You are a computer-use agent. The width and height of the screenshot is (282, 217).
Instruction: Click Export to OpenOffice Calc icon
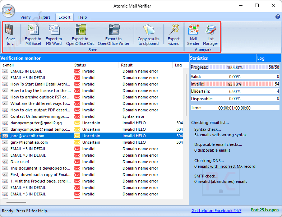(x=80, y=29)
